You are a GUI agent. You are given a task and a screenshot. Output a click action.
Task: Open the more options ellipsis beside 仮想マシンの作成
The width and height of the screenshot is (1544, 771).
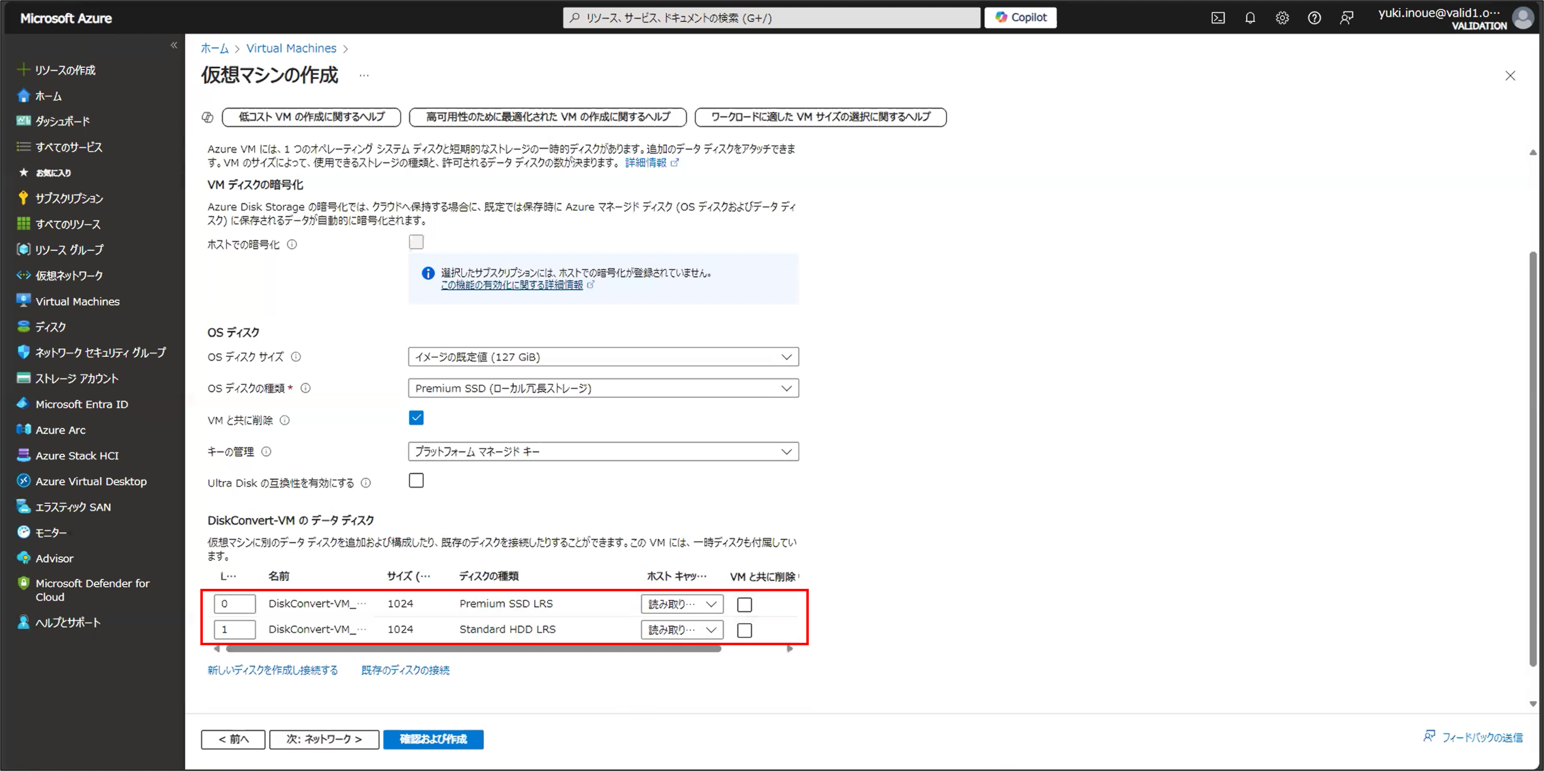point(364,76)
